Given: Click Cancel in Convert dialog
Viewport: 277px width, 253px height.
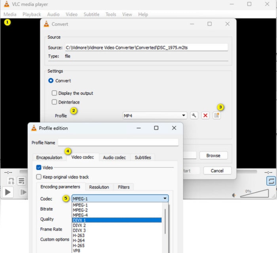Looking at the screenshot, I should coord(217,171).
